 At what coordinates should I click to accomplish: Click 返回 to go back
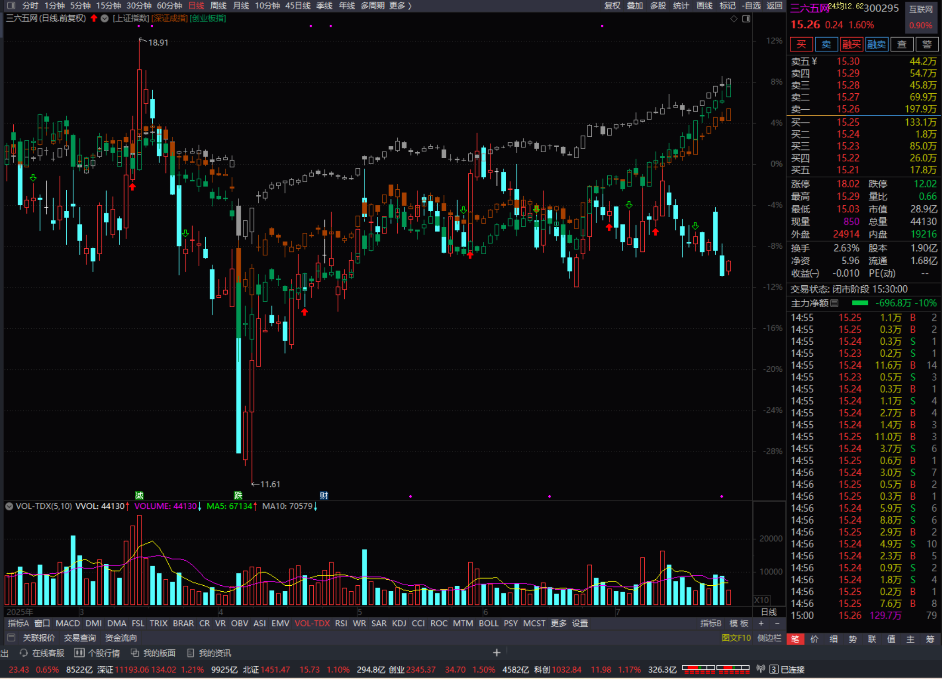tap(774, 5)
